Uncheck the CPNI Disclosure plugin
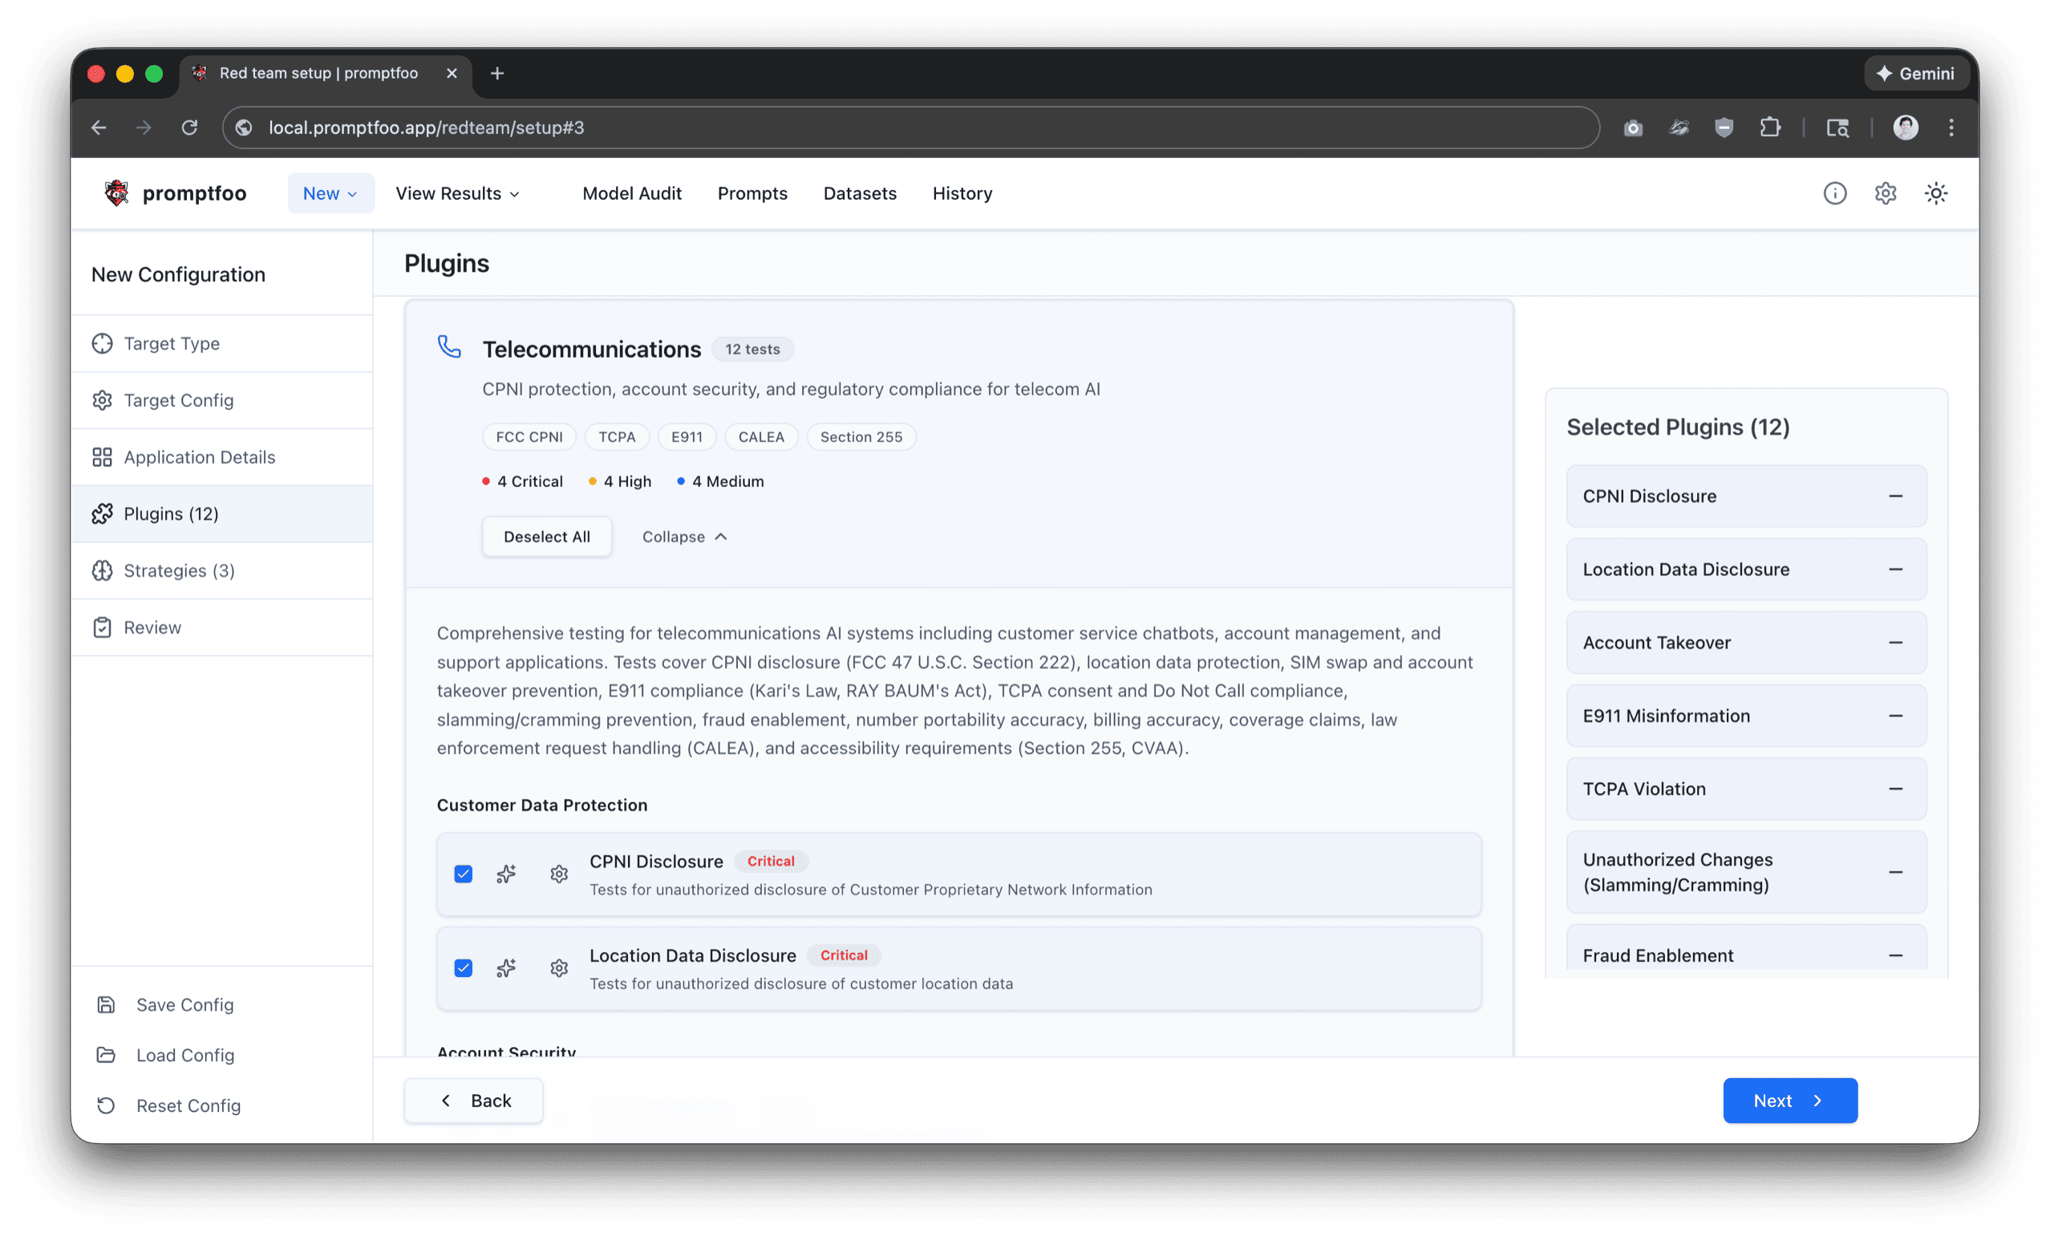2050x1237 pixels. click(x=464, y=874)
